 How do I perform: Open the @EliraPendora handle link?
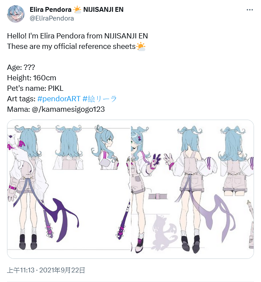click(52, 18)
